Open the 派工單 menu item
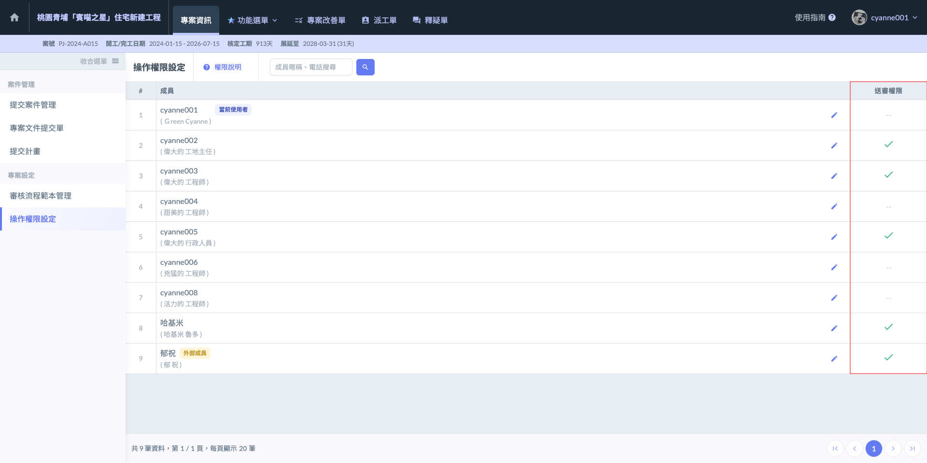Screen dimensions: 927x463 379,20
